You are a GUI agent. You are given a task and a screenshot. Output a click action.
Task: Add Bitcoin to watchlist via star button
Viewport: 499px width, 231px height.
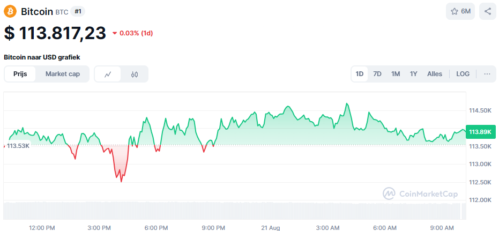tap(460, 11)
